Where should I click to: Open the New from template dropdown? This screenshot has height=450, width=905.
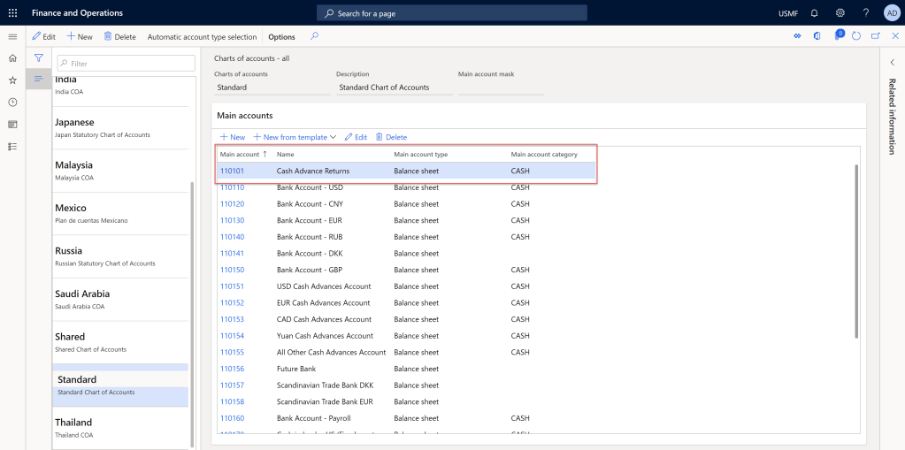tap(295, 137)
